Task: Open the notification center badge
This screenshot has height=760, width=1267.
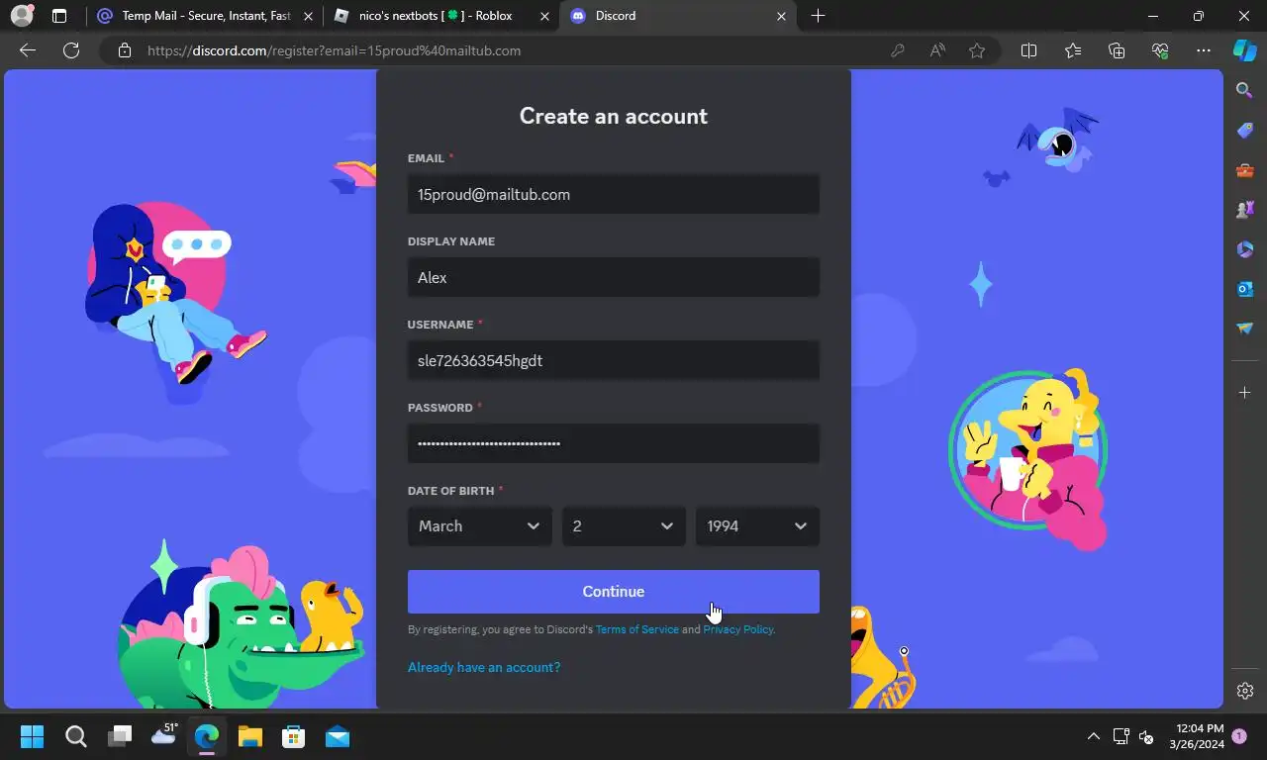Action: coord(1239,736)
